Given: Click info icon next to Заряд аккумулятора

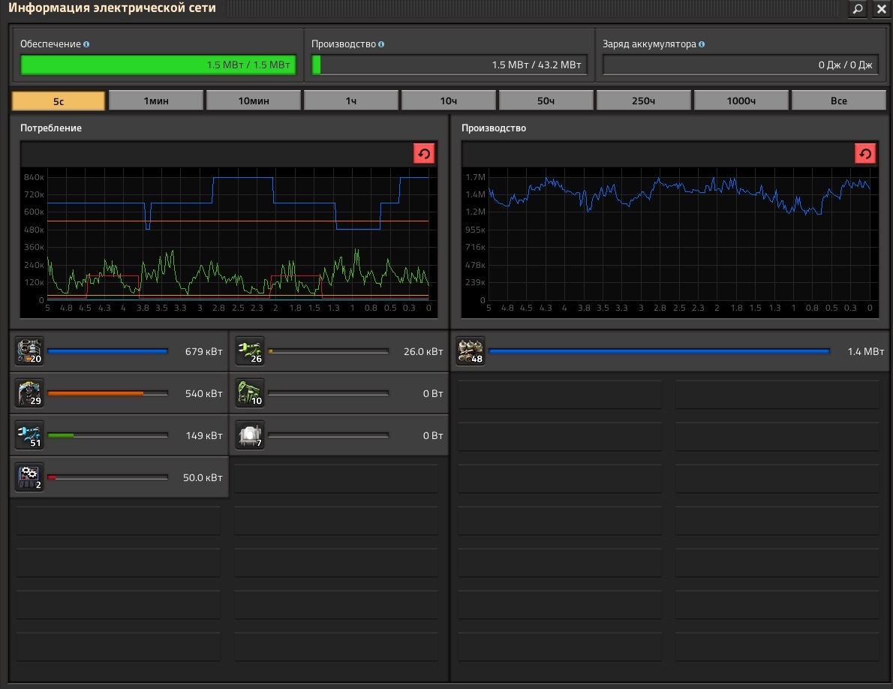Looking at the screenshot, I should (x=702, y=44).
